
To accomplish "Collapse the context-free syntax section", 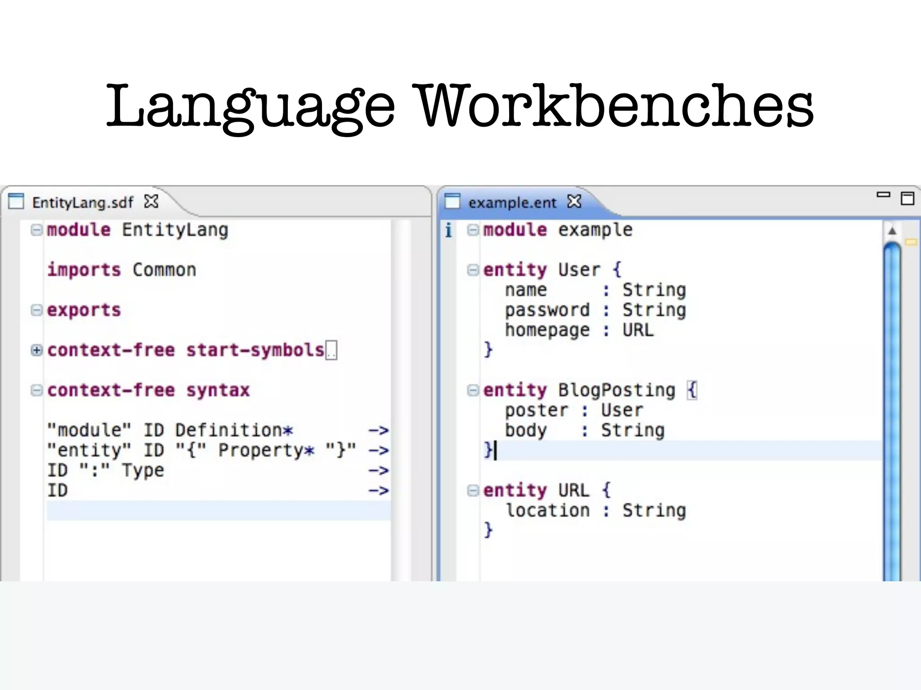I will coord(37,390).
